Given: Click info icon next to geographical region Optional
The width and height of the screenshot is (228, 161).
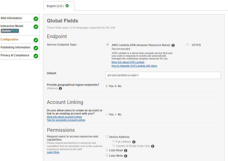Looking at the screenshot, I should point(60,88).
